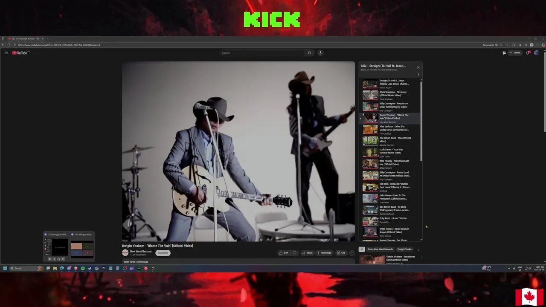546x307 pixels.
Task: Open File Explorer from the taskbar
Action: [x=55, y=269]
